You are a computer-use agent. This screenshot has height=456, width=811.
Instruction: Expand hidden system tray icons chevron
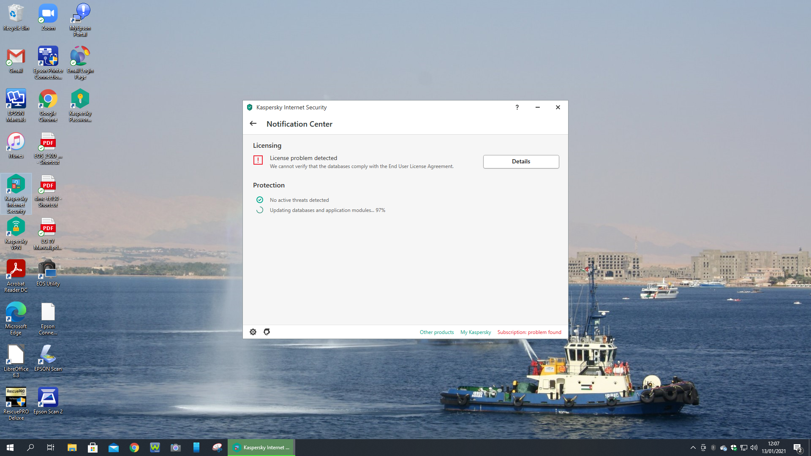(x=693, y=448)
